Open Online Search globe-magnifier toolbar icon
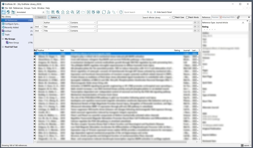The height and width of the screenshot is (148, 253). coord(58,12)
